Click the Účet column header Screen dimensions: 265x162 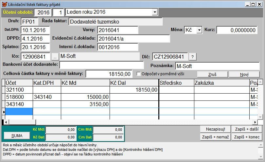pos(19,83)
